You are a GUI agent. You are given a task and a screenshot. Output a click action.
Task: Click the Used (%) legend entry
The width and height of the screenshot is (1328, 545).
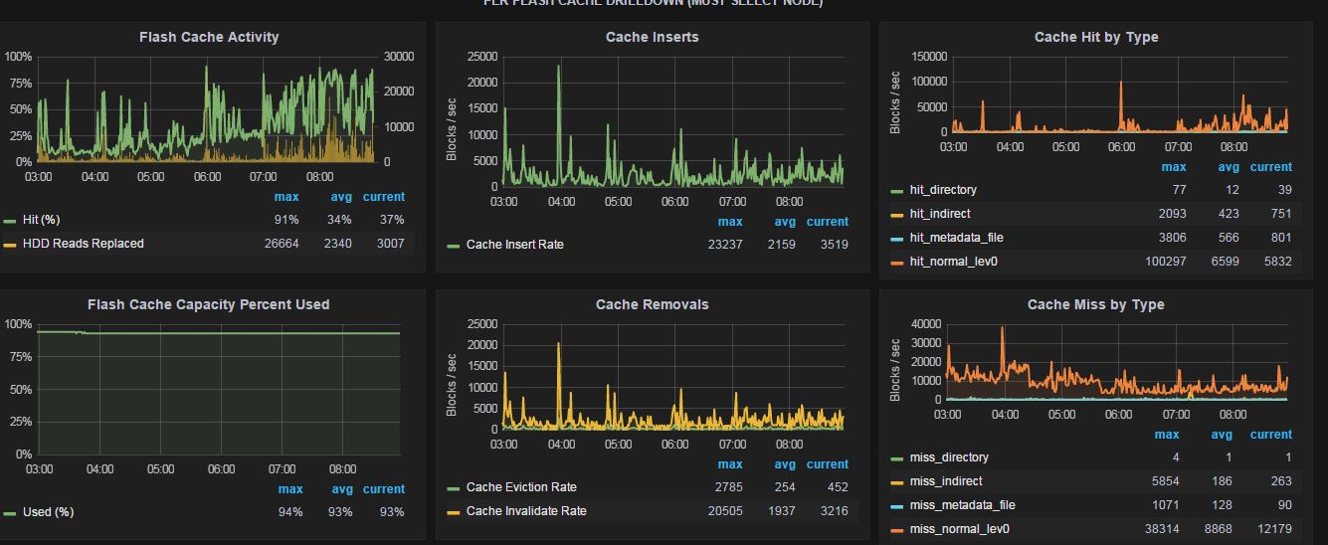[48, 512]
